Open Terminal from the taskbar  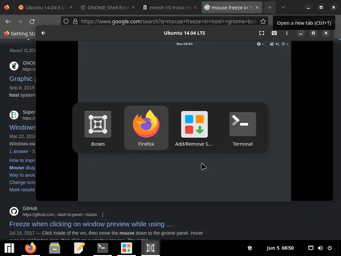tap(103, 248)
